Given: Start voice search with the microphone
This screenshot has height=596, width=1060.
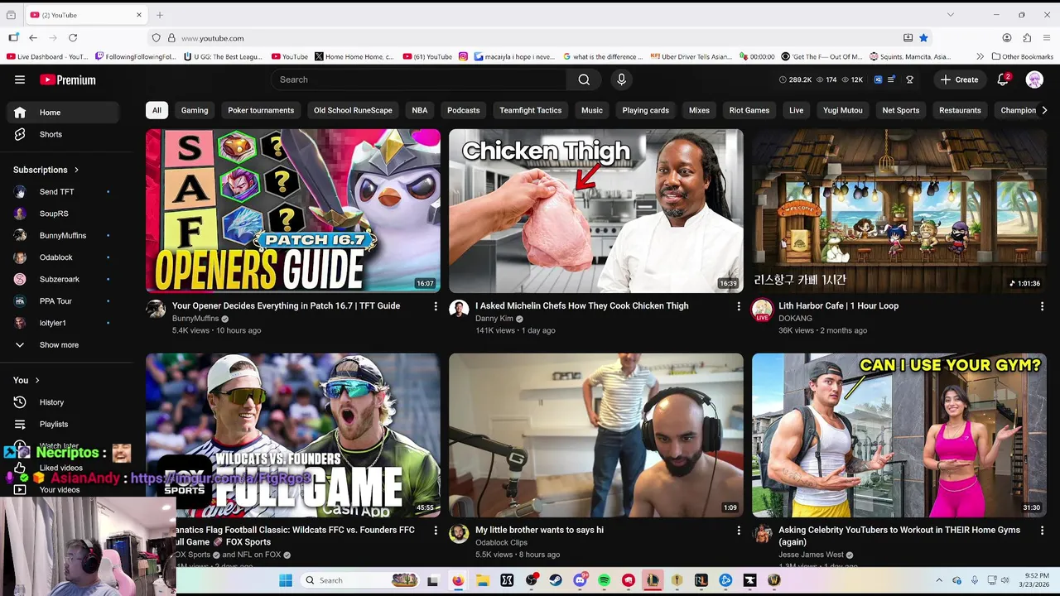Looking at the screenshot, I should point(621,79).
